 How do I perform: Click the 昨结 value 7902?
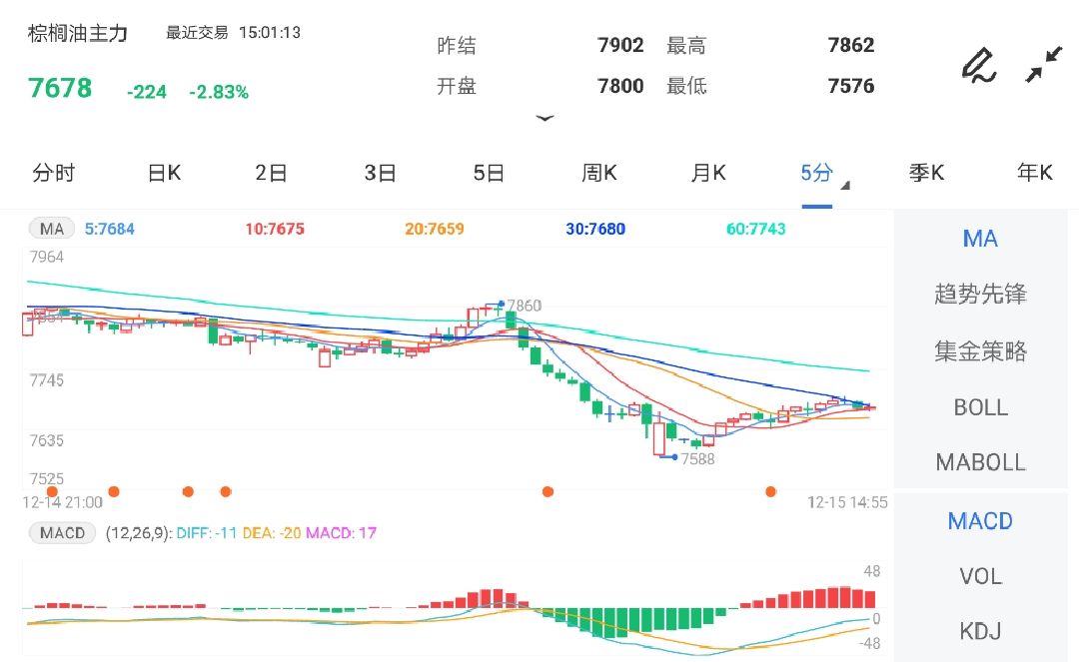620,45
